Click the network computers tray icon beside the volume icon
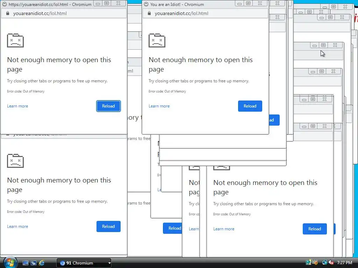The height and width of the screenshot is (268, 358). (x=324, y=262)
